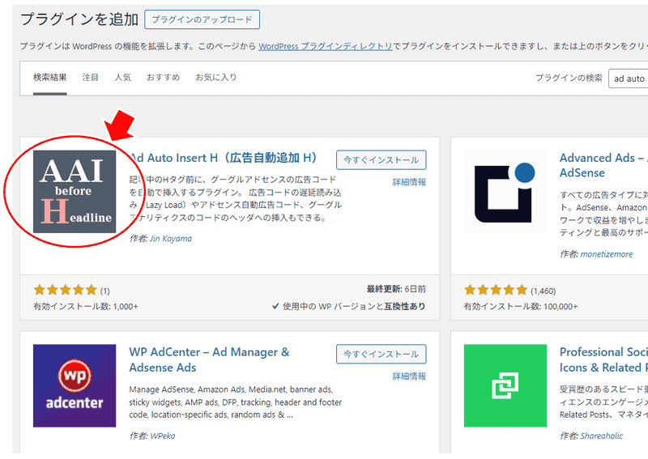The width and height of the screenshot is (648, 459).
Task: Open the おすすめ tab
Action: tap(164, 77)
